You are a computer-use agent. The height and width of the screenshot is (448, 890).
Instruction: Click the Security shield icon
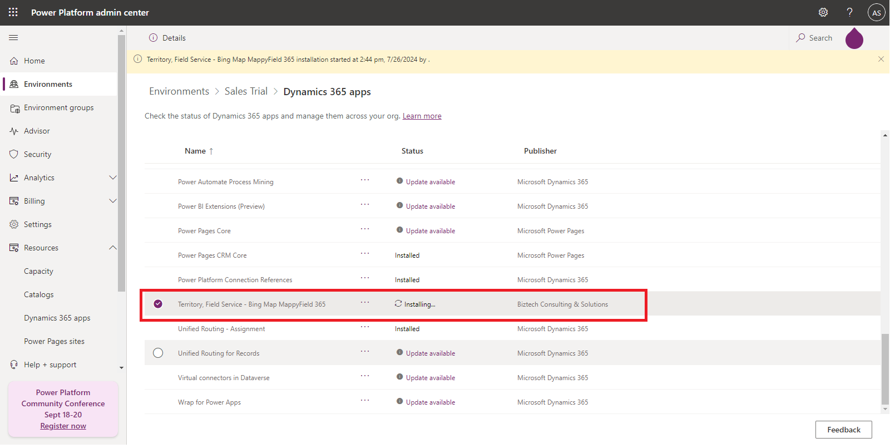[14, 155]
